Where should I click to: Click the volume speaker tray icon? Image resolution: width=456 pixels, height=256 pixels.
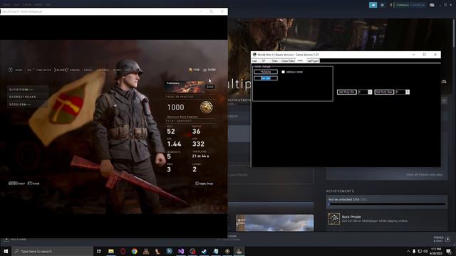pos(425,251)
